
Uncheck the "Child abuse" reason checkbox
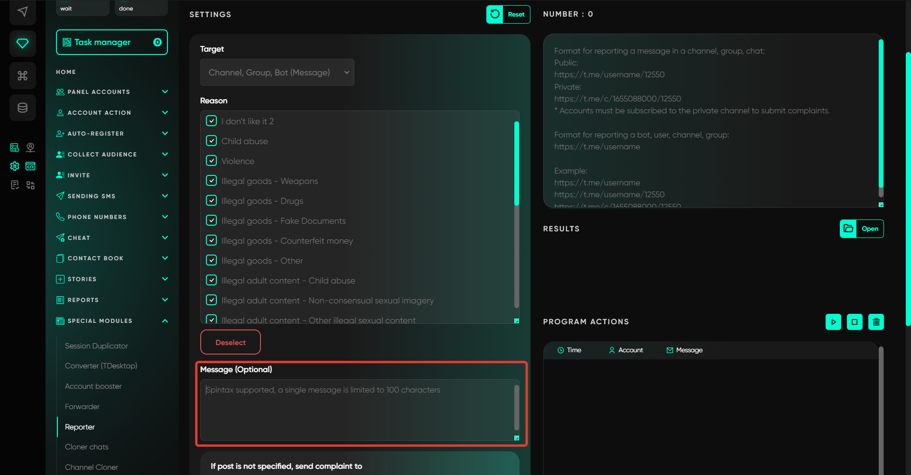point(212,141)
